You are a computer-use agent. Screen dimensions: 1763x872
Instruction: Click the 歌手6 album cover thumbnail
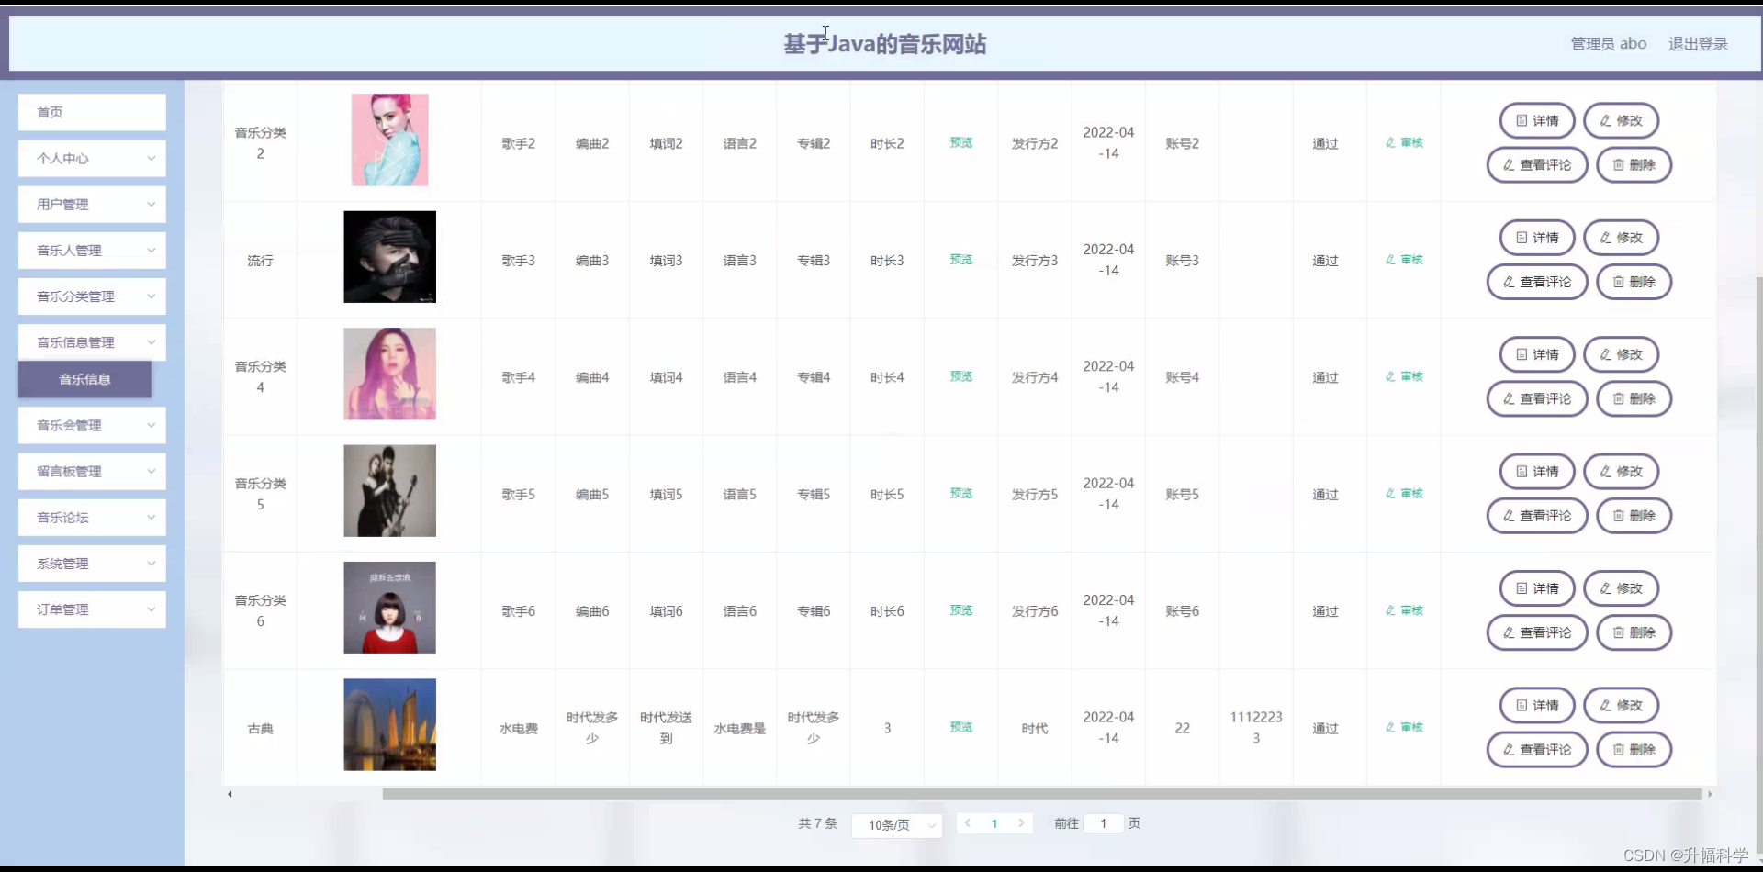pyautogui.click(x=388, y=608)
